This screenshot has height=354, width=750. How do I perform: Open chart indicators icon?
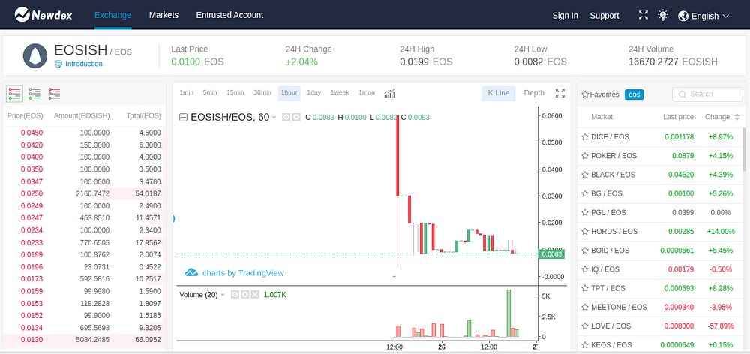[x=389, y=93]
